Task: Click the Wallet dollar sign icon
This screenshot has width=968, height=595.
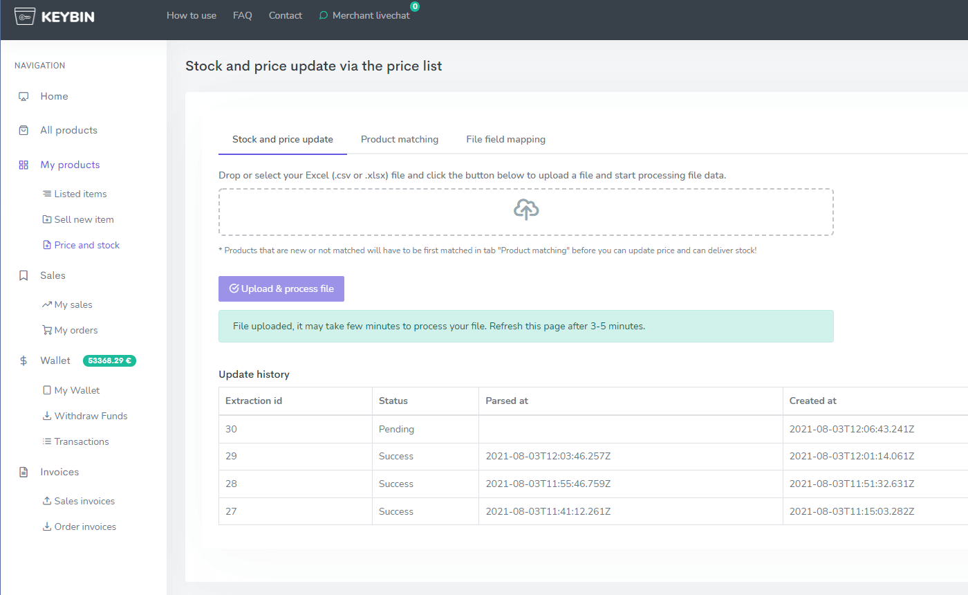Action: pos(24,361)
